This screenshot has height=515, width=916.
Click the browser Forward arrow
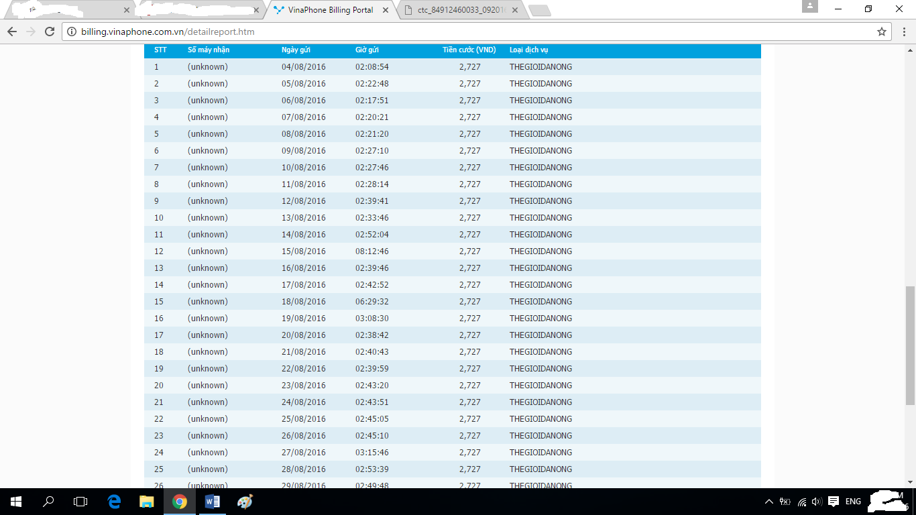30,32
